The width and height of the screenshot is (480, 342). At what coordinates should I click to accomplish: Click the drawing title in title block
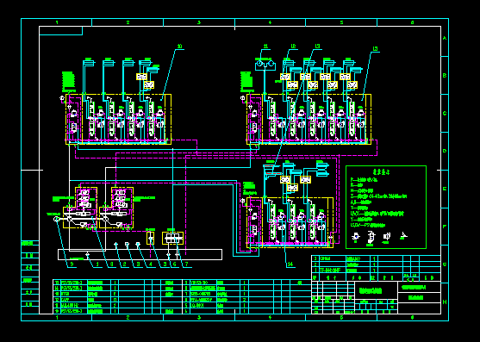371,291
